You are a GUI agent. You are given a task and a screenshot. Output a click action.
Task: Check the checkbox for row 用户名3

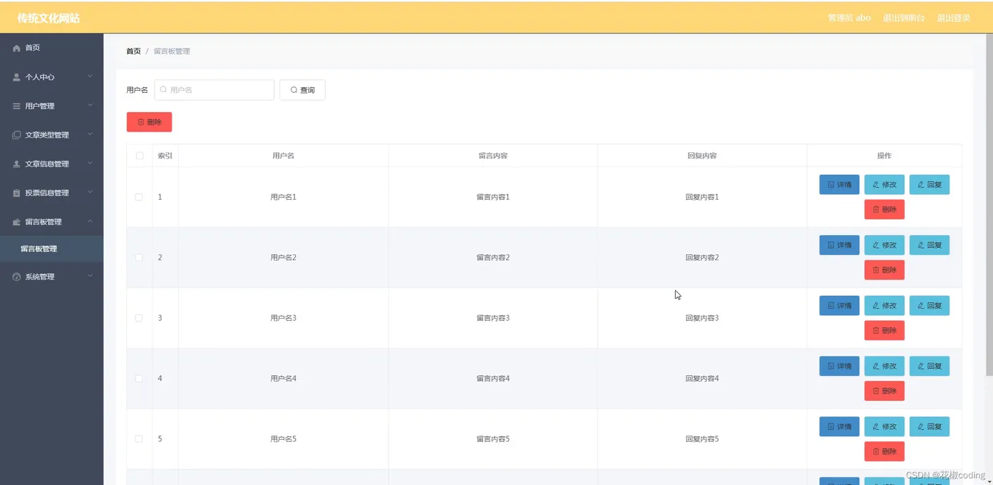pos(139,318)
